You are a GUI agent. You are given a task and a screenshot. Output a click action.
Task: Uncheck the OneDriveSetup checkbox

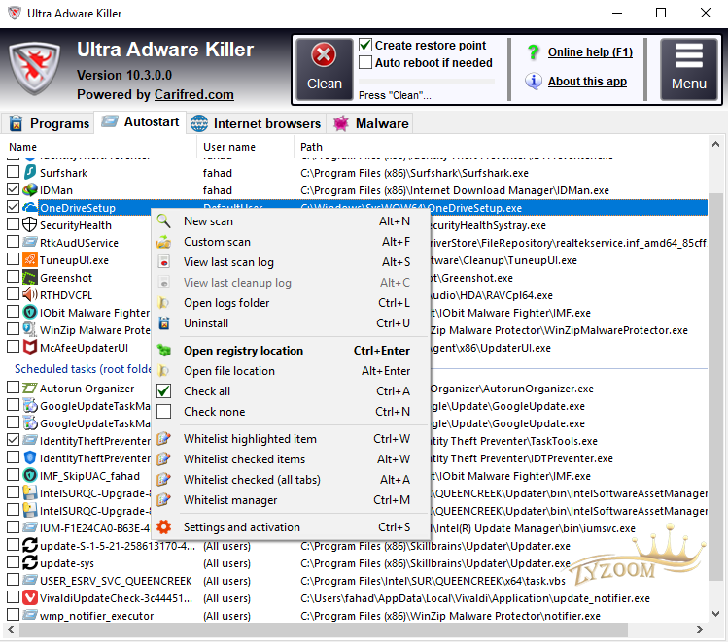click(13, 207)
